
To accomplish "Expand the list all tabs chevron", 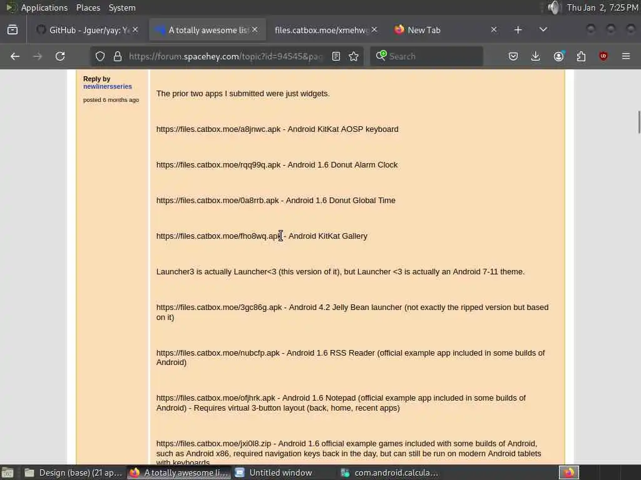I will pyautogui.click(x=543, y=30).
